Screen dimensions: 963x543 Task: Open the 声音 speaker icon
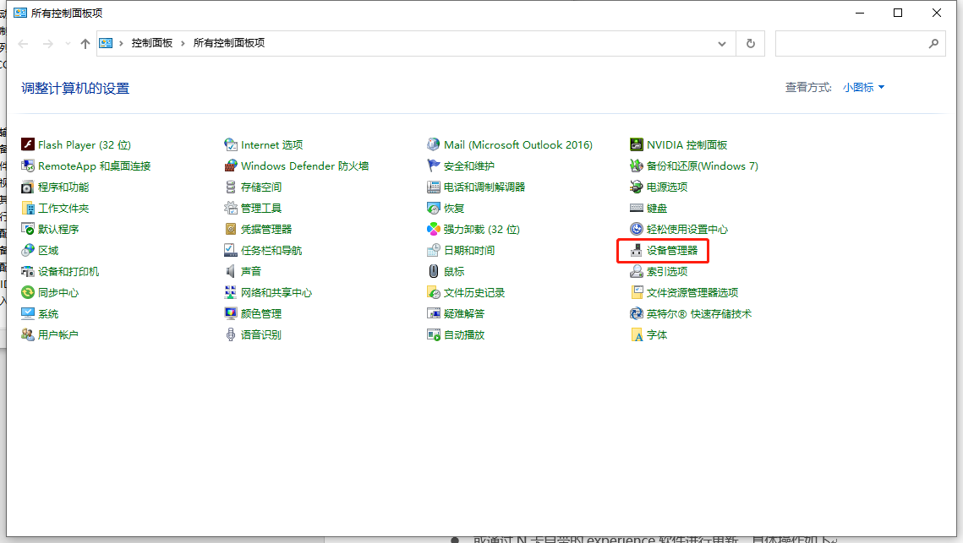[x=230, y=271]
